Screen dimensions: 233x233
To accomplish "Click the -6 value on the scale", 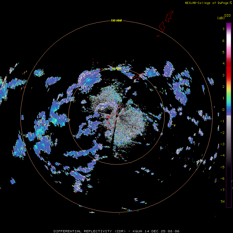I will click(222, 179).
